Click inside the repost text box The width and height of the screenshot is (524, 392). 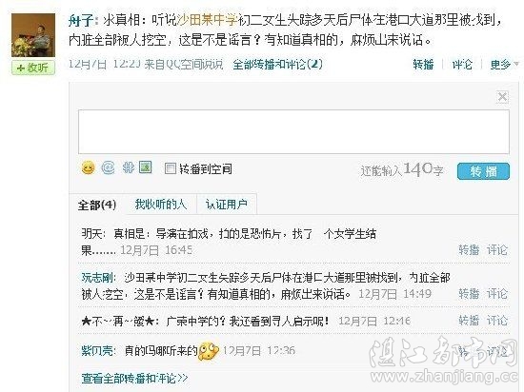(293, 132)
